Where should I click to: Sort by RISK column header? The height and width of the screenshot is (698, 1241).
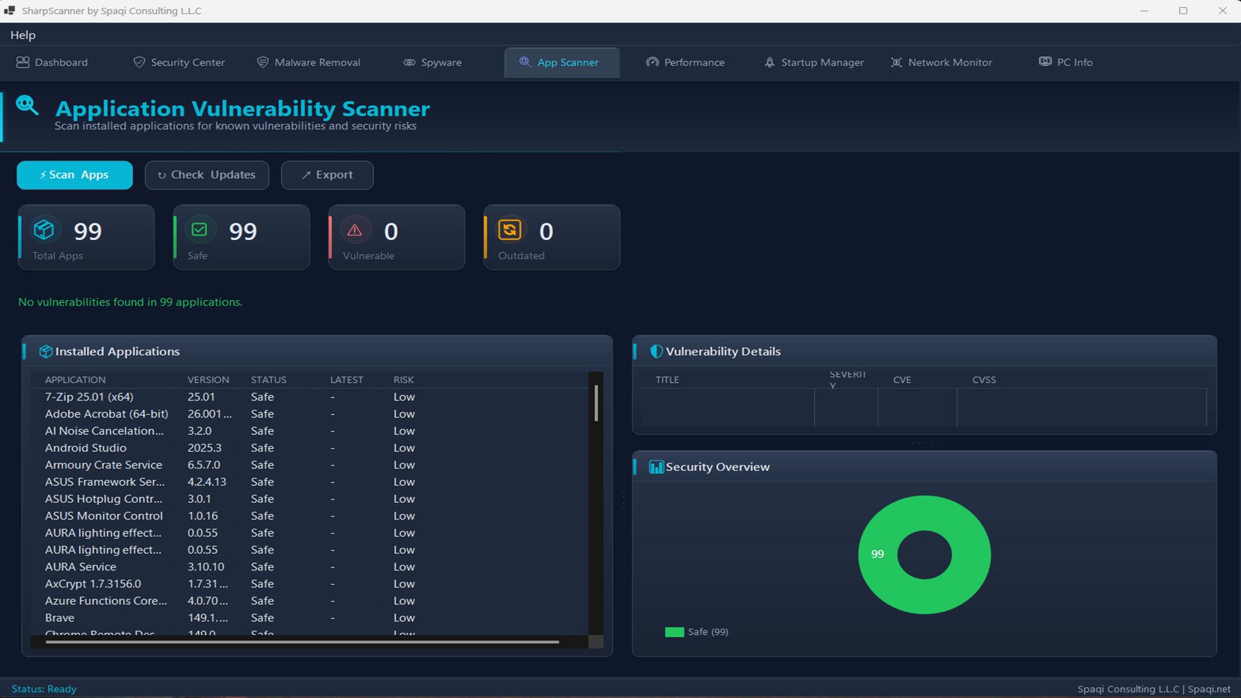coord(403,379)
